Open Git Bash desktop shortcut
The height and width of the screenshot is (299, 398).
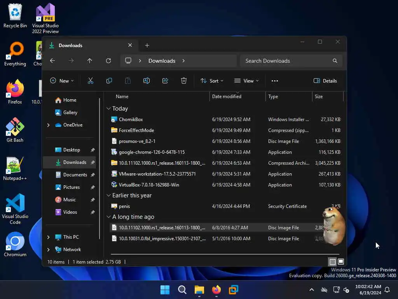coord(15,130)
